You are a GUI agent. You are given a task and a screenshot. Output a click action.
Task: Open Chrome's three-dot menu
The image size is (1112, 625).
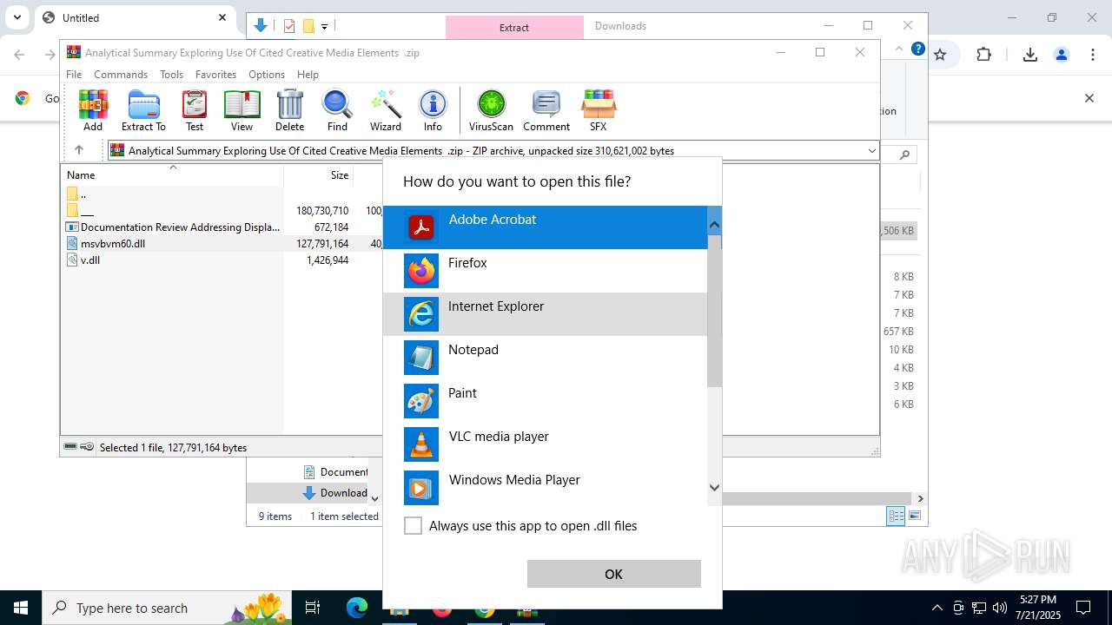pos(1093,55)
